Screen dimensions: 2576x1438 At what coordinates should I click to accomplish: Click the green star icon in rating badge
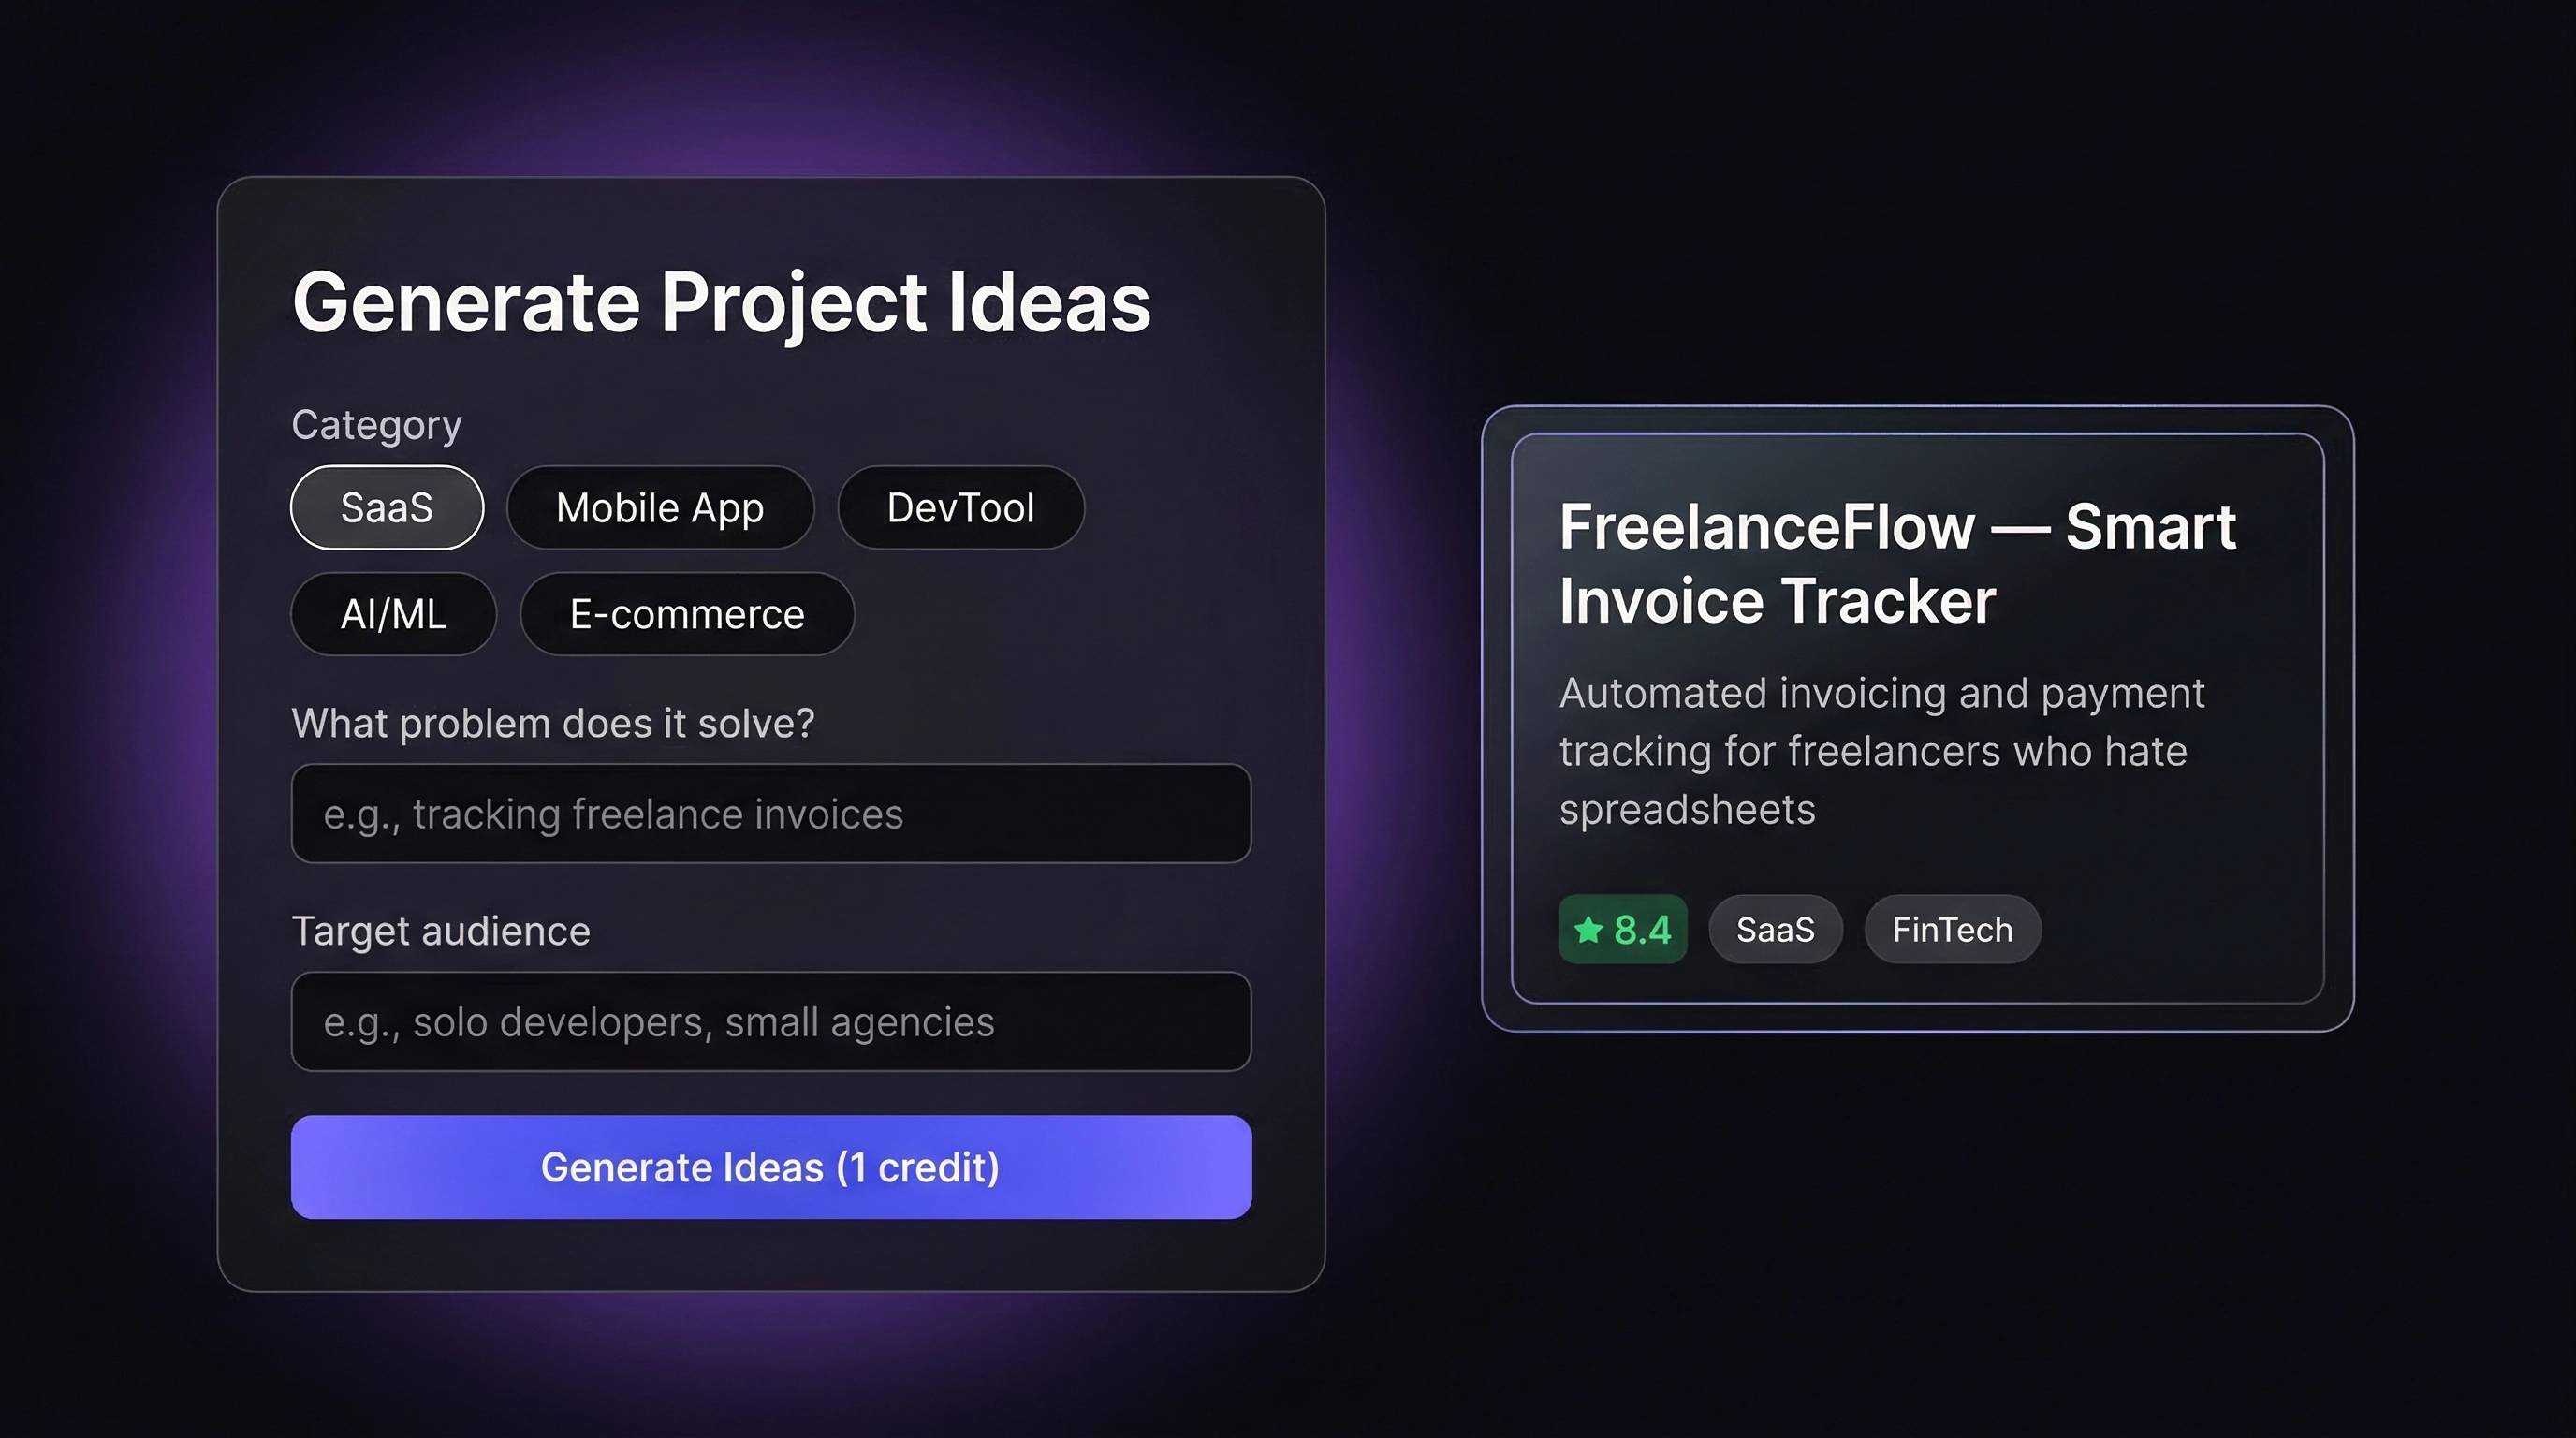pos(1587,930)
